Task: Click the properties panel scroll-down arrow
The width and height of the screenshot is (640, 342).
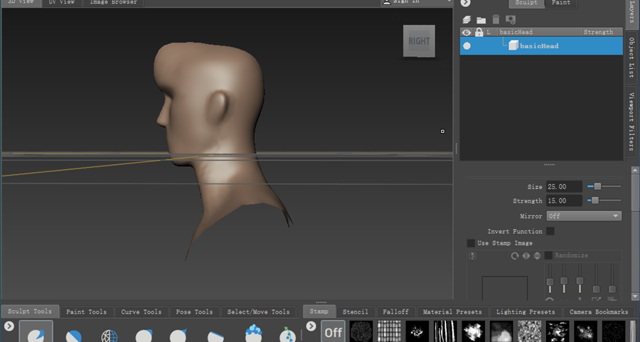Action: pyautogui.click(x=635, y=296)
